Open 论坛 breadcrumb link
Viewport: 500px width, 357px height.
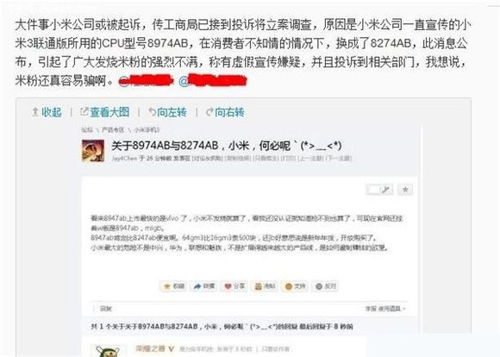click(x=87, y=130)
